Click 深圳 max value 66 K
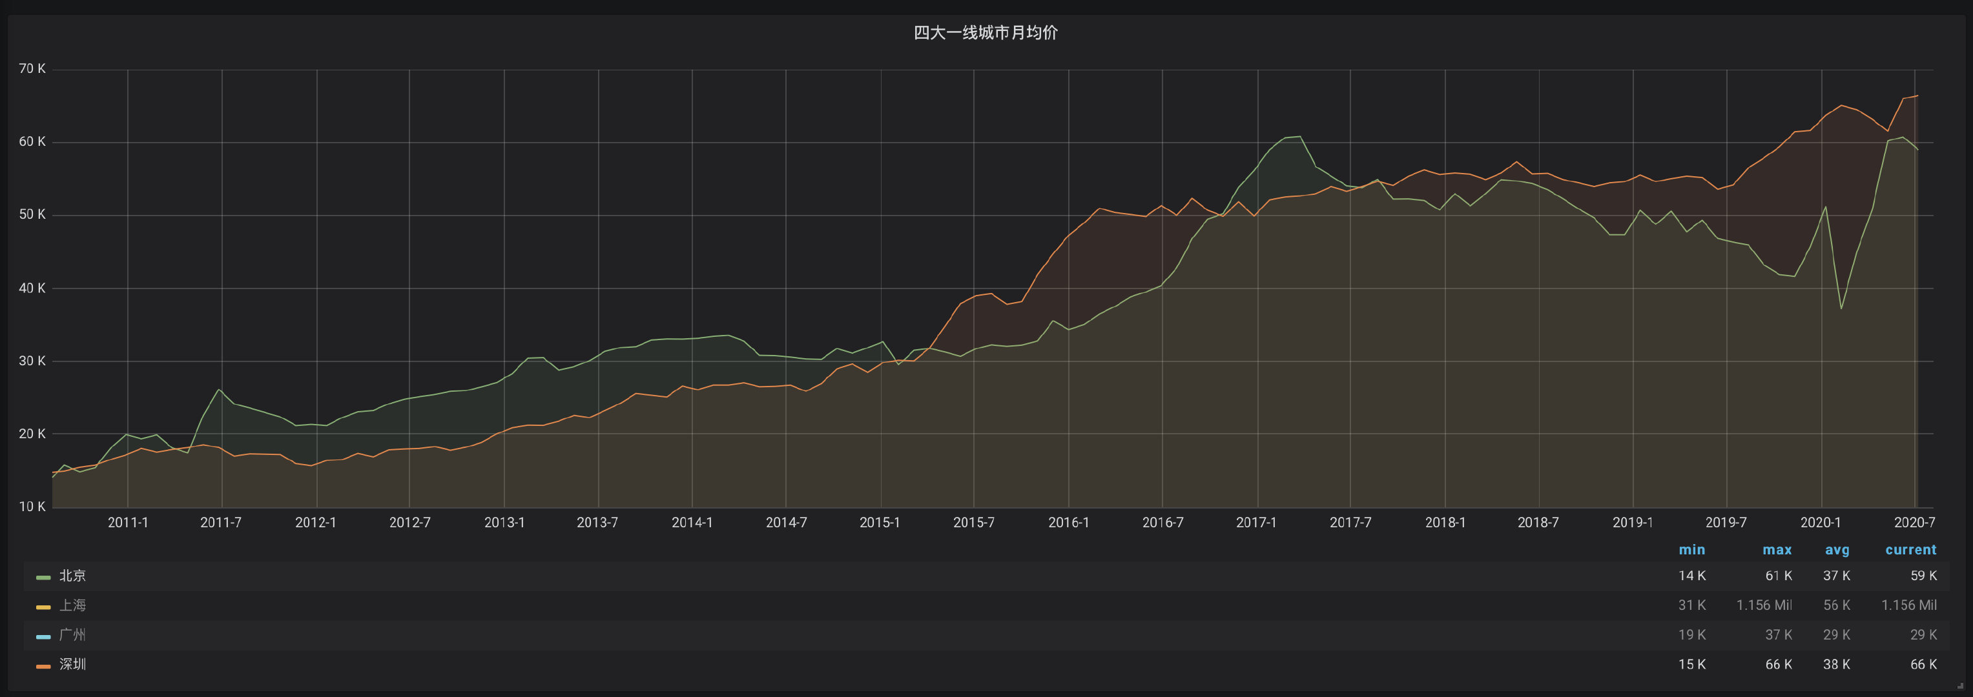This screenshot has height=697, width=1973. (x=1779, y=664)
